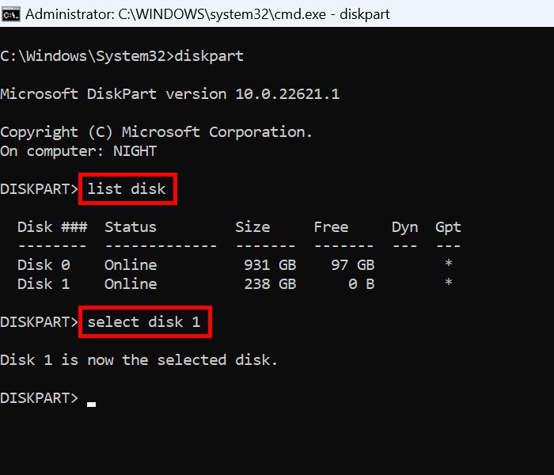This screenshot has width=554, height=475.
Task: Click the '97 GB' free space value
Action: coord(353,265)
